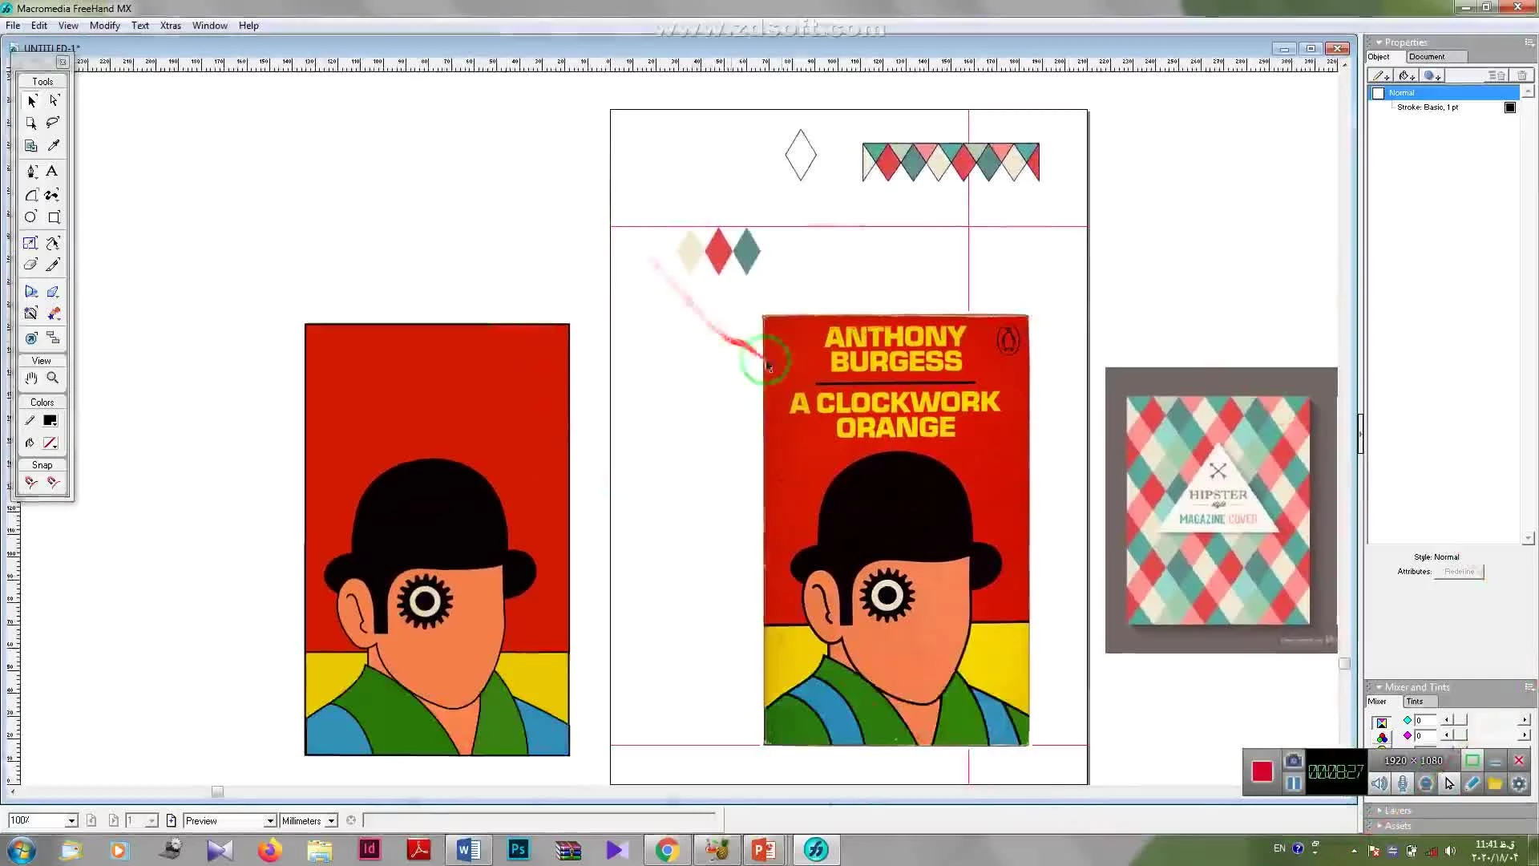Viewport: 1539px width, 866px height.
Task: Open the File menu
Action: pyautogui.click(x=13, y=26)
